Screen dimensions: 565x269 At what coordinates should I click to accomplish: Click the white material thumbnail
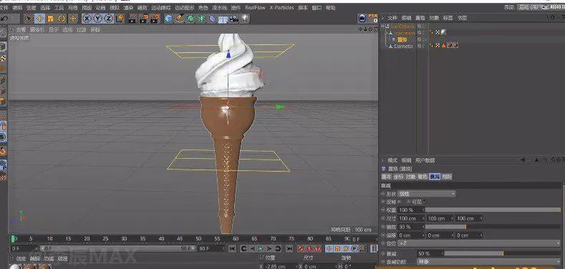[15, 267]
